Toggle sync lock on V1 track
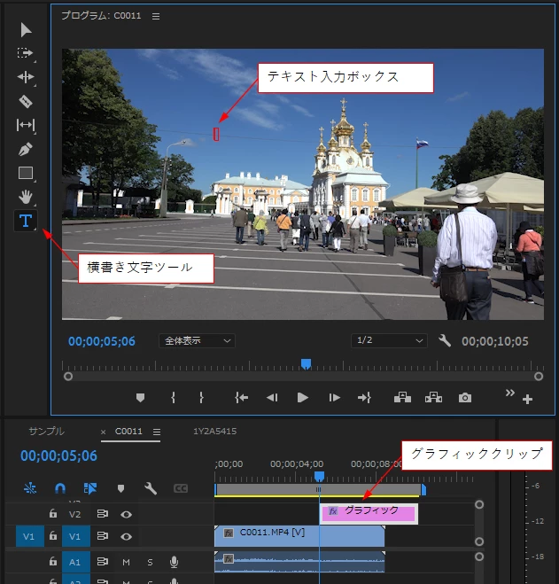559x584 pixels. 103,536
